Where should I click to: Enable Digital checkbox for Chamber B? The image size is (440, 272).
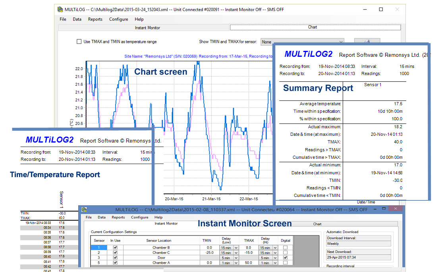click(x=286, y=247)
